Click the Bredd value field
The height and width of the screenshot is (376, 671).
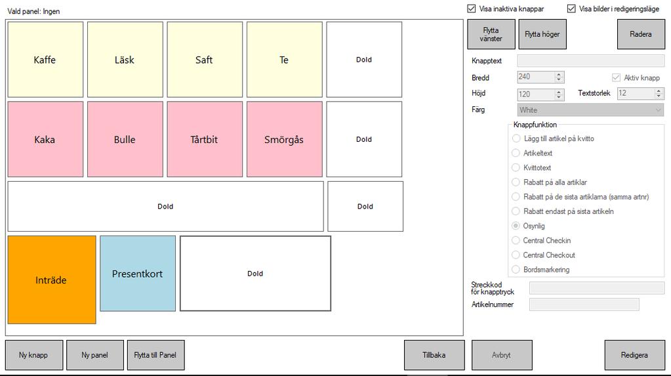(x=536, y=77)
